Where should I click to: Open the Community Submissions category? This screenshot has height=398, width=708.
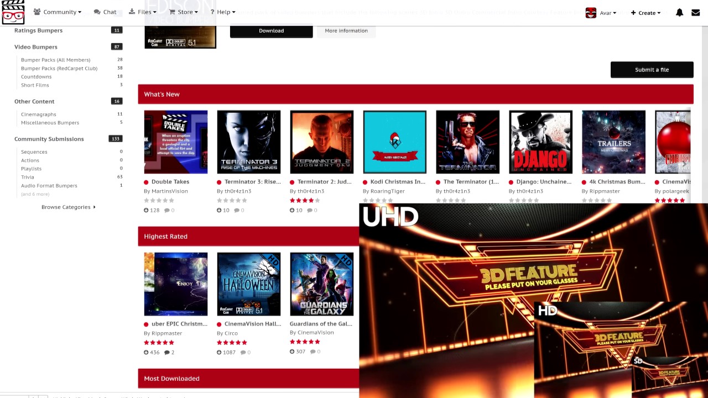49,139
